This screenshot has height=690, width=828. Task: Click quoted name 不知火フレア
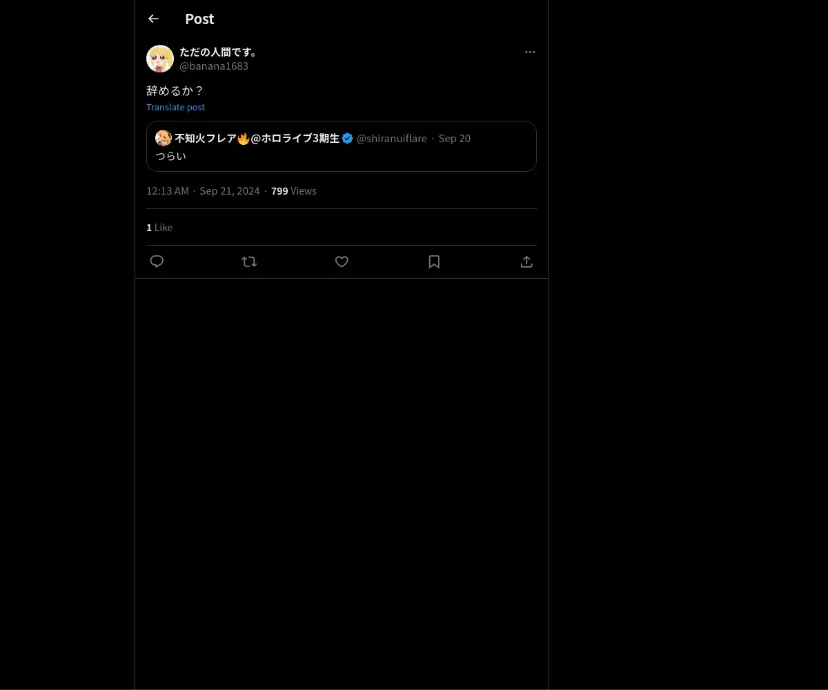(206, 138)
